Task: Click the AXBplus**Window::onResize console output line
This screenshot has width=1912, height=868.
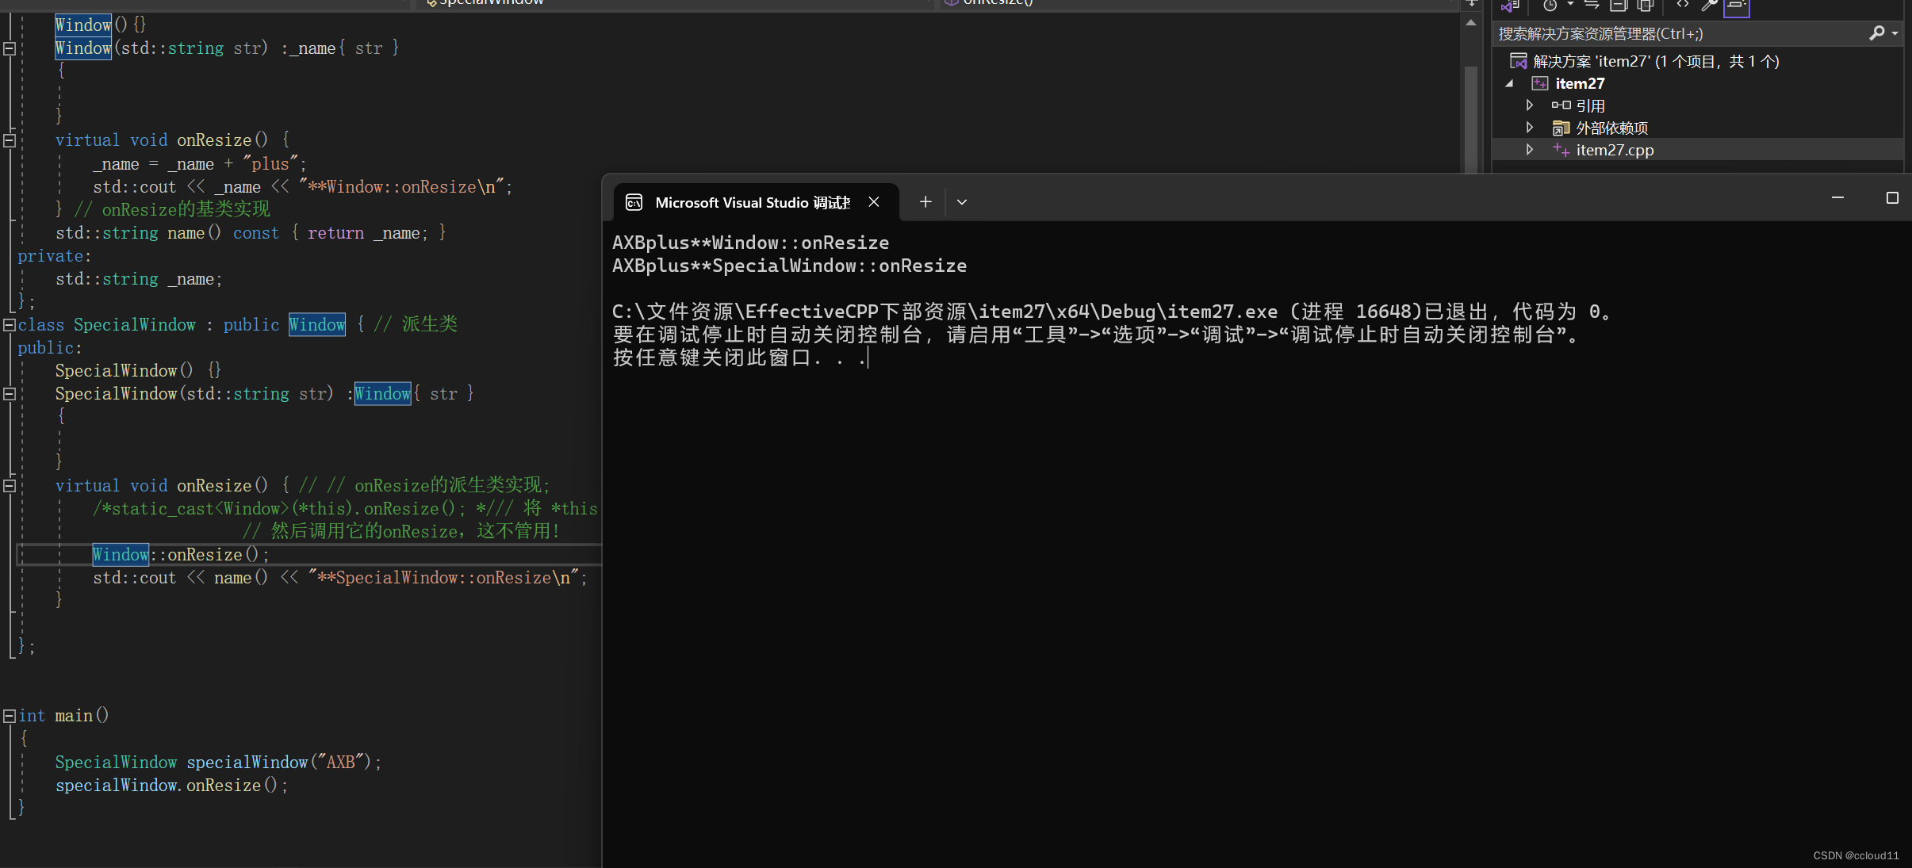Action: [x=750, y=243]
